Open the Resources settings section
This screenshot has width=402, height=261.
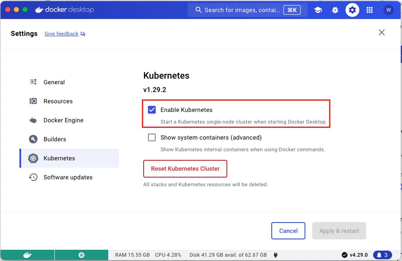tap(70, 101)
